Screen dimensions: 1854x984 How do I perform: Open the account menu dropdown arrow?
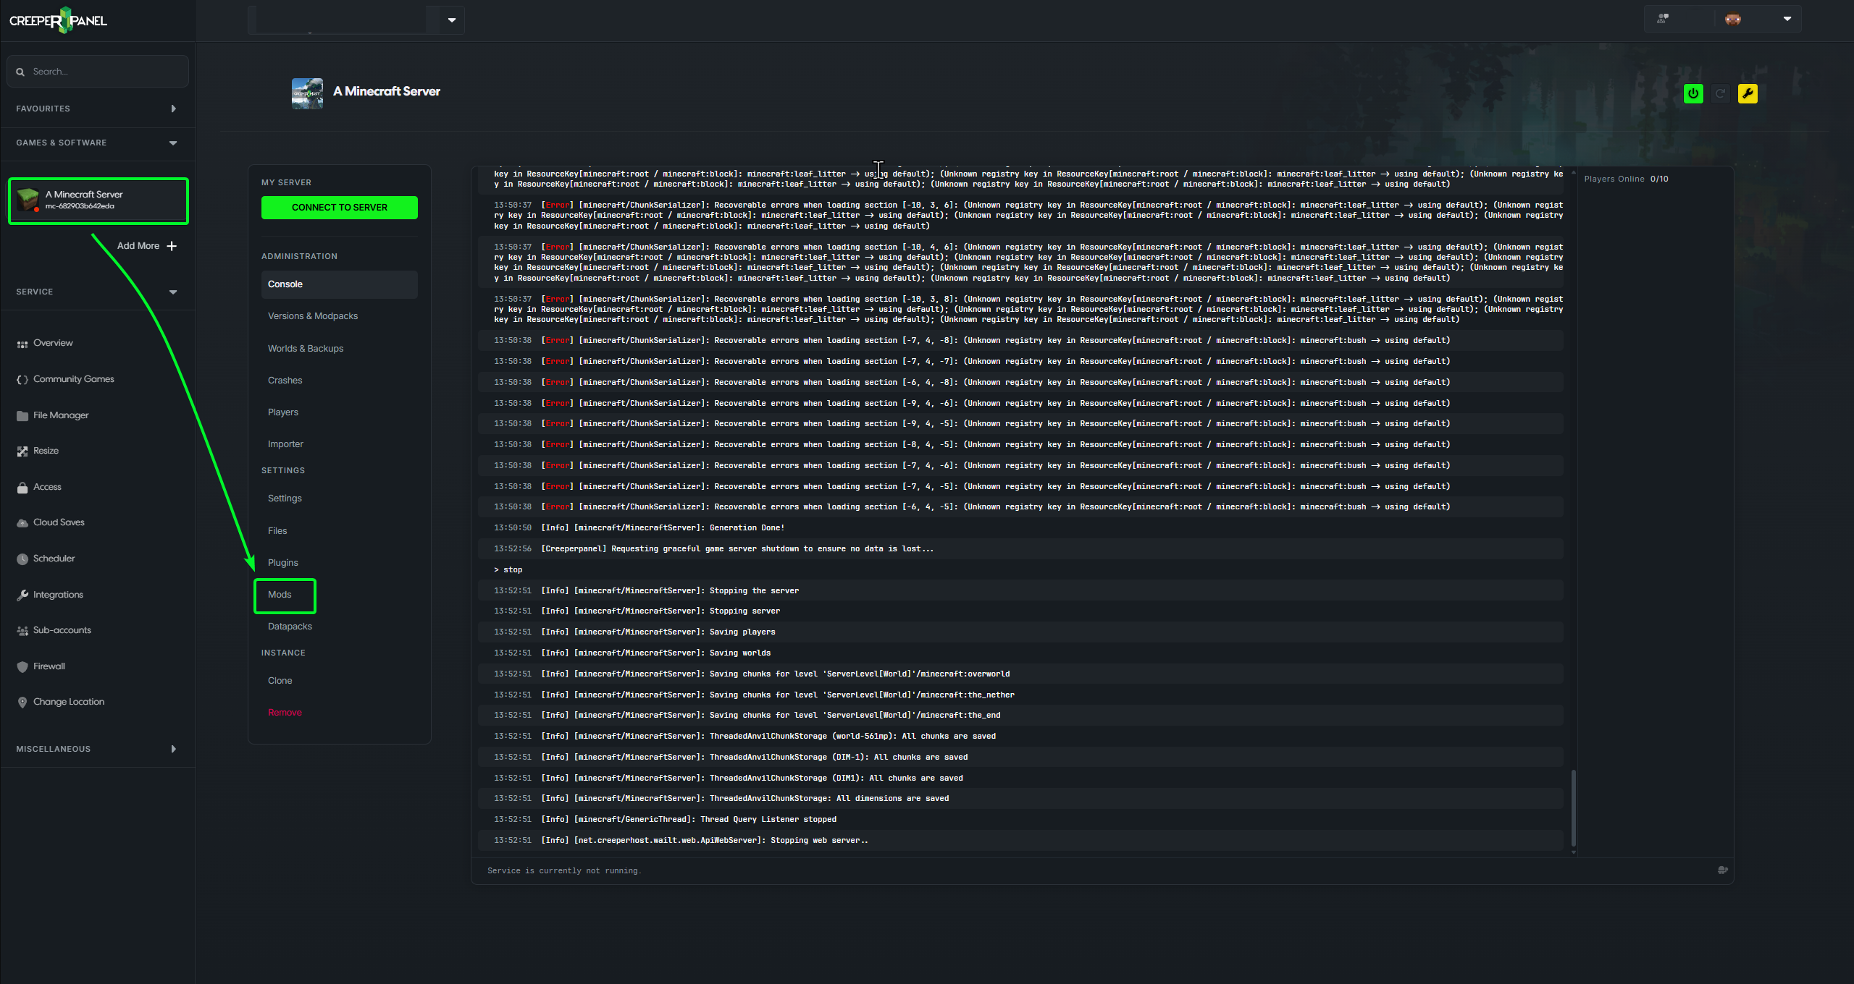point(1787,19)
